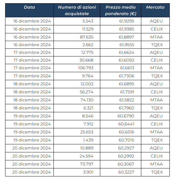Viewport: 173px width, 179px height.
Task: Click the 25.653 shares cell
Action: point(77,132)
